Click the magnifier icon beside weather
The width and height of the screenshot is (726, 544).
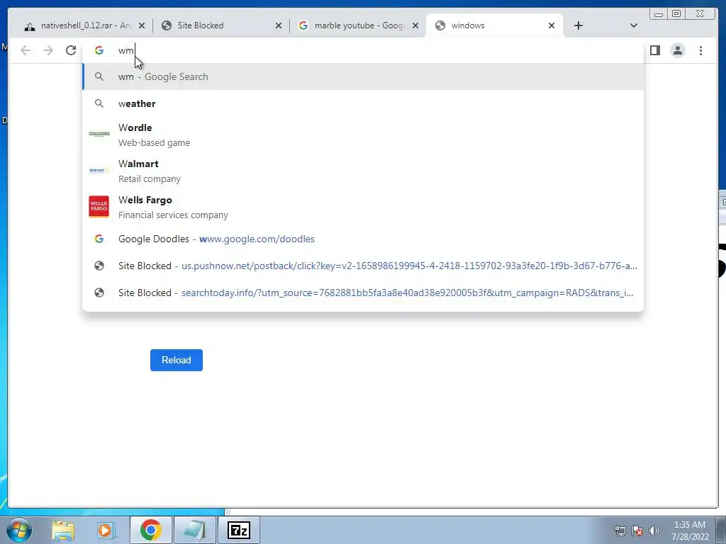coord(99,103)
